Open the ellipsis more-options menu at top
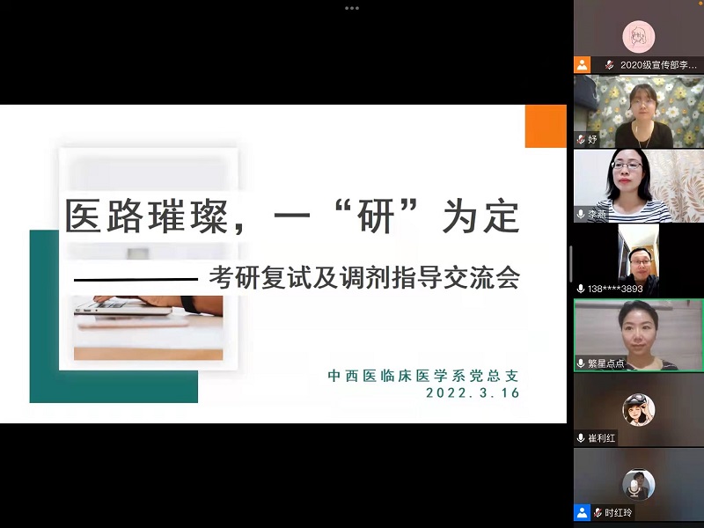Image resolution: width=704 pixels, height=528 pixels. [x=352, y=9]
